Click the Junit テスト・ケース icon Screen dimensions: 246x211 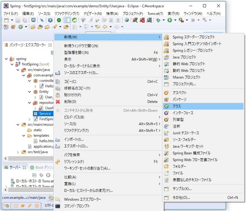click(166, 133)
